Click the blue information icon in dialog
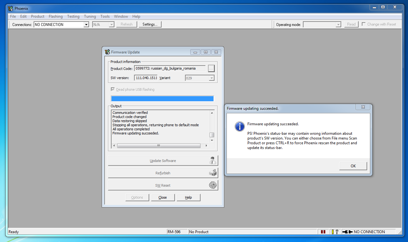 (240, 127)
